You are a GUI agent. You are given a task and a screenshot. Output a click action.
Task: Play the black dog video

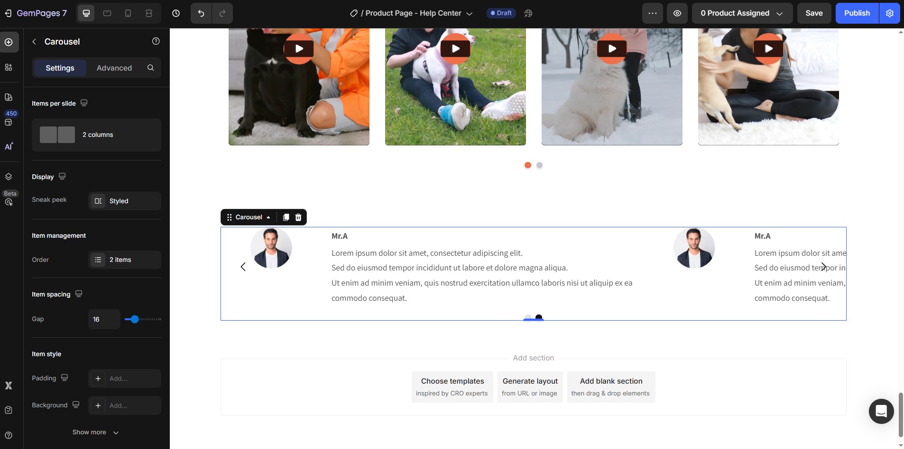(299, 48)
